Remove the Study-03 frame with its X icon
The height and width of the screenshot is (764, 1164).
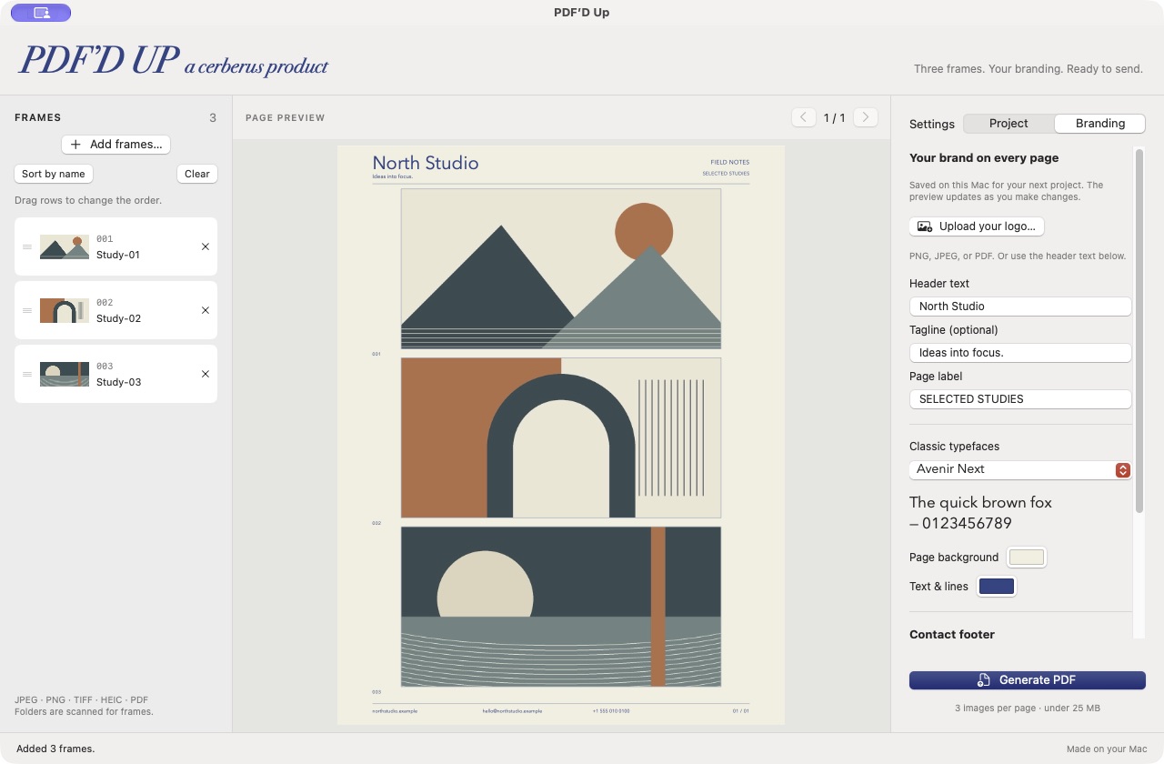tap(206, 374)
